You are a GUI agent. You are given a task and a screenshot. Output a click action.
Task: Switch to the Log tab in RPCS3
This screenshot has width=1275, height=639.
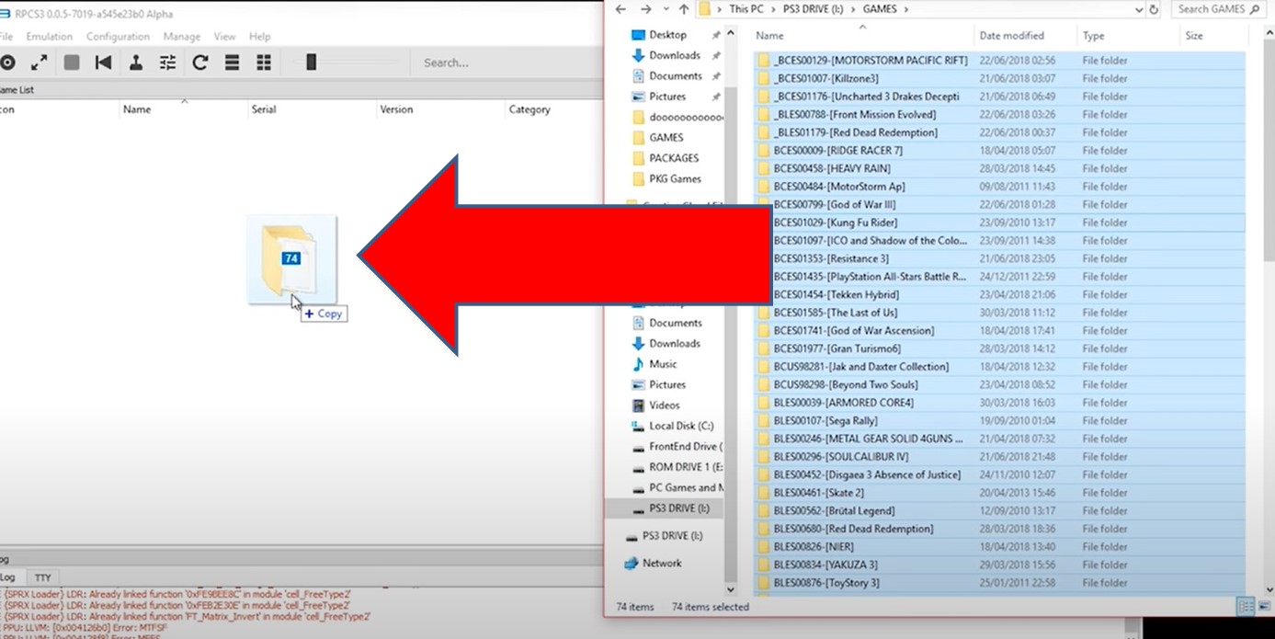7,578
